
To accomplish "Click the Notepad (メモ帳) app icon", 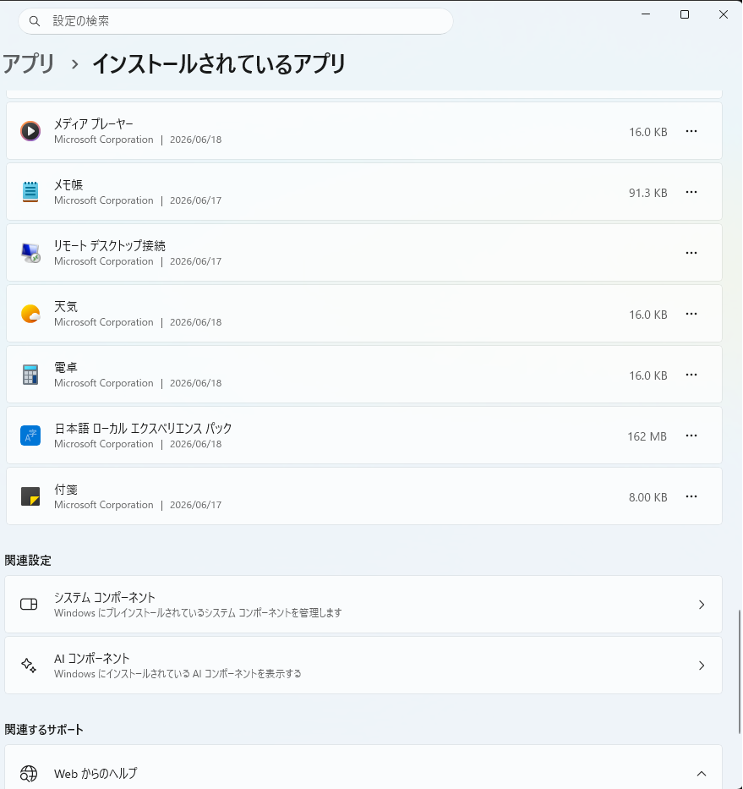I will [30, 192].
